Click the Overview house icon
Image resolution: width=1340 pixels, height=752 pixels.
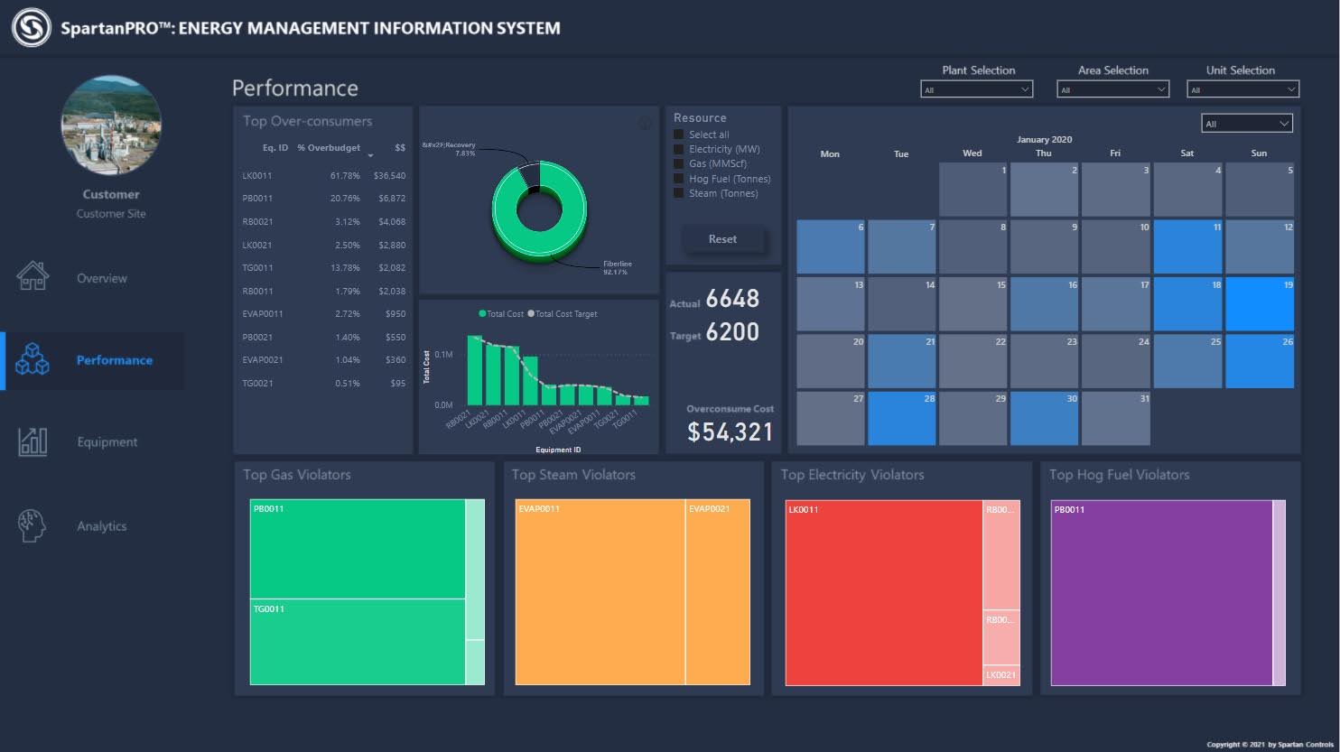[x=33, y=276]
